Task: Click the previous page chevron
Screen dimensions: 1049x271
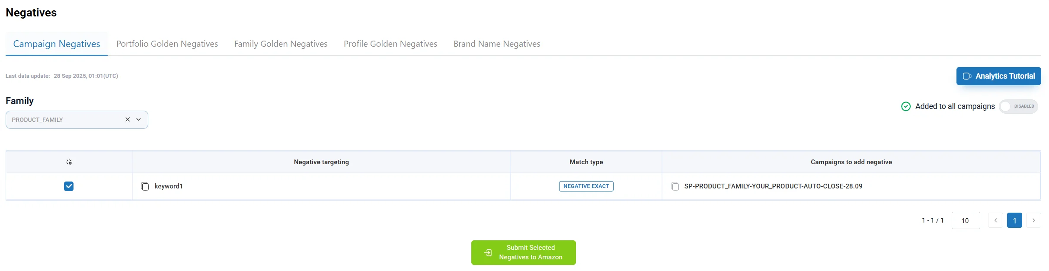Action: click(996, 220)
